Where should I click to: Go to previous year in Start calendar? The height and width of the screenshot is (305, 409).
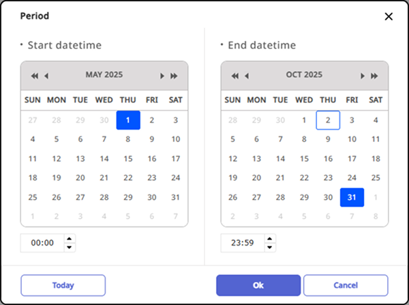pos(34,76)
